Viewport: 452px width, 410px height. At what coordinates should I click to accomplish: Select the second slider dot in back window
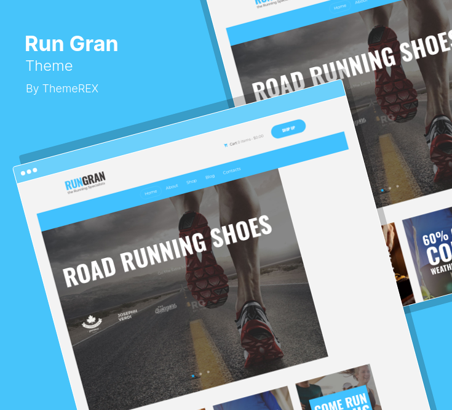[x=390, y=188]
